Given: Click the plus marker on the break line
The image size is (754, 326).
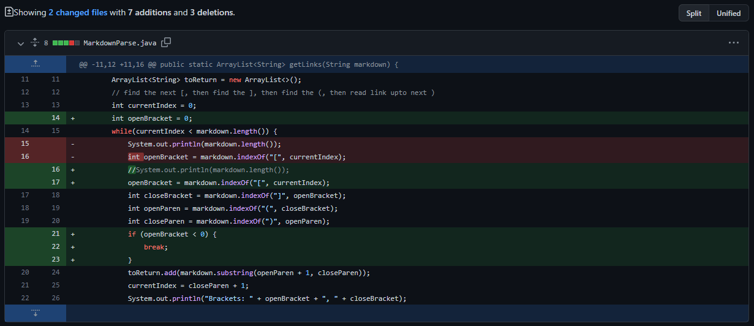Looking at the screenshot, I should click(x=74, y=247).
